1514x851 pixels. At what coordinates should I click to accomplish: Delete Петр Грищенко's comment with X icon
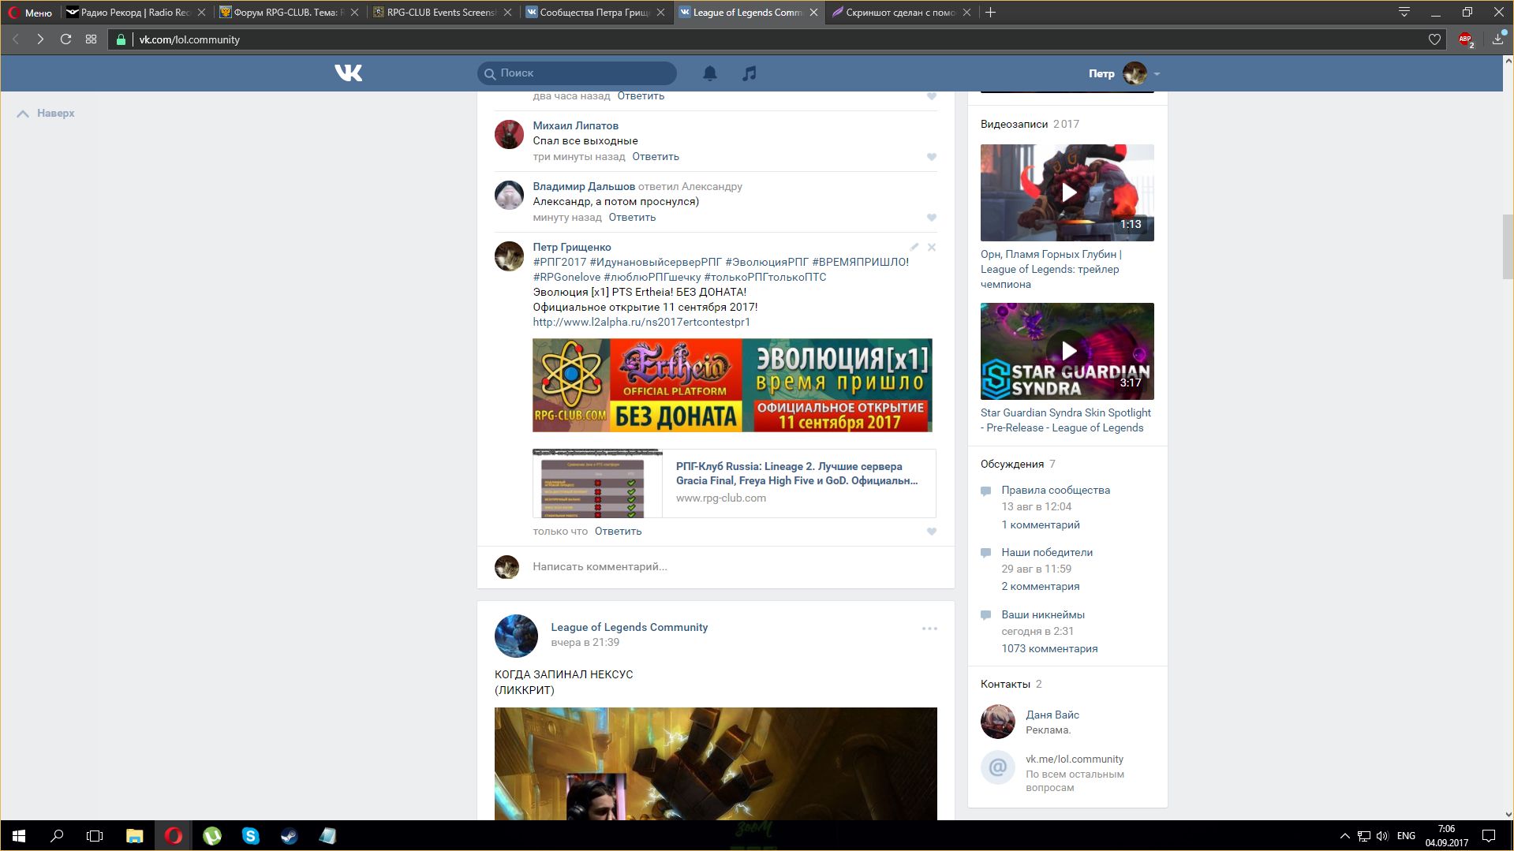click(932, 247)
